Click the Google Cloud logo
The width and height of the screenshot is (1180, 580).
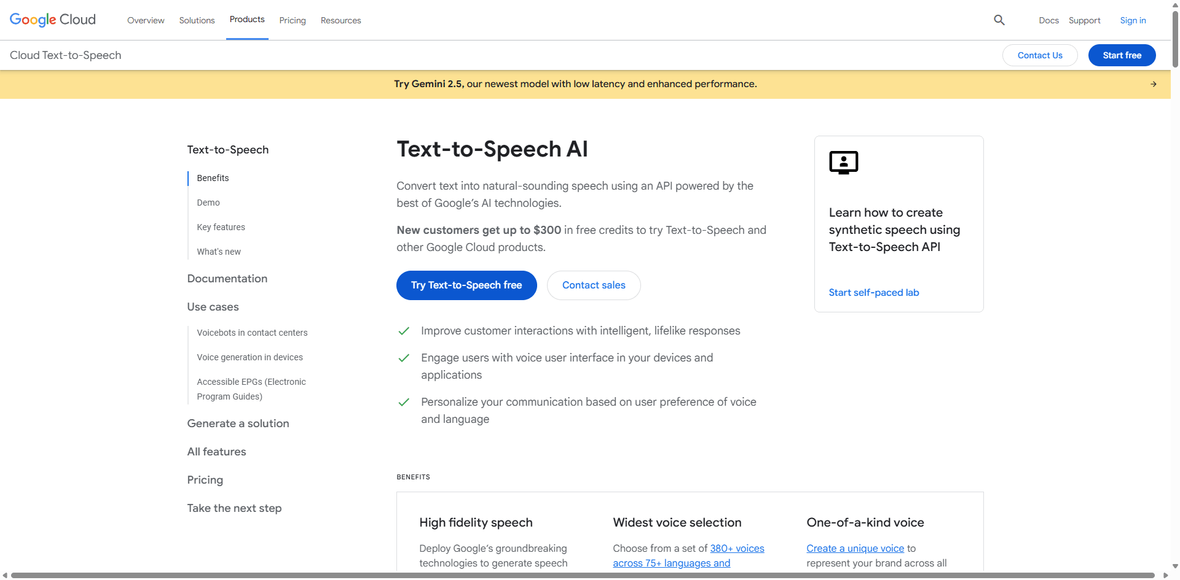(53, 20)
